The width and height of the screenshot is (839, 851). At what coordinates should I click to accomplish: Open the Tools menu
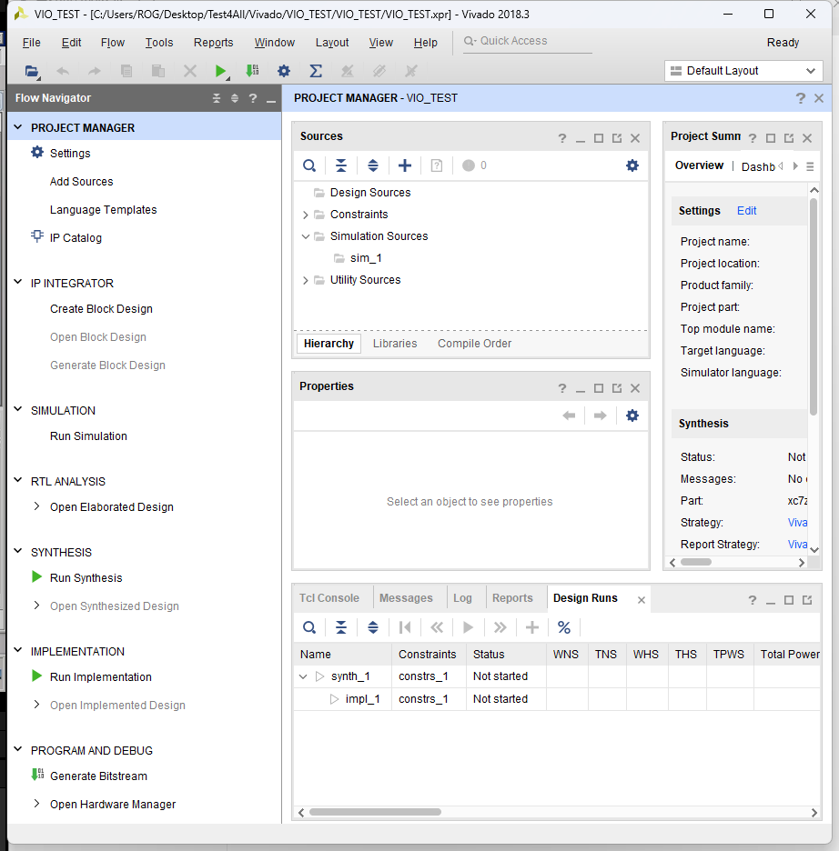159,43
